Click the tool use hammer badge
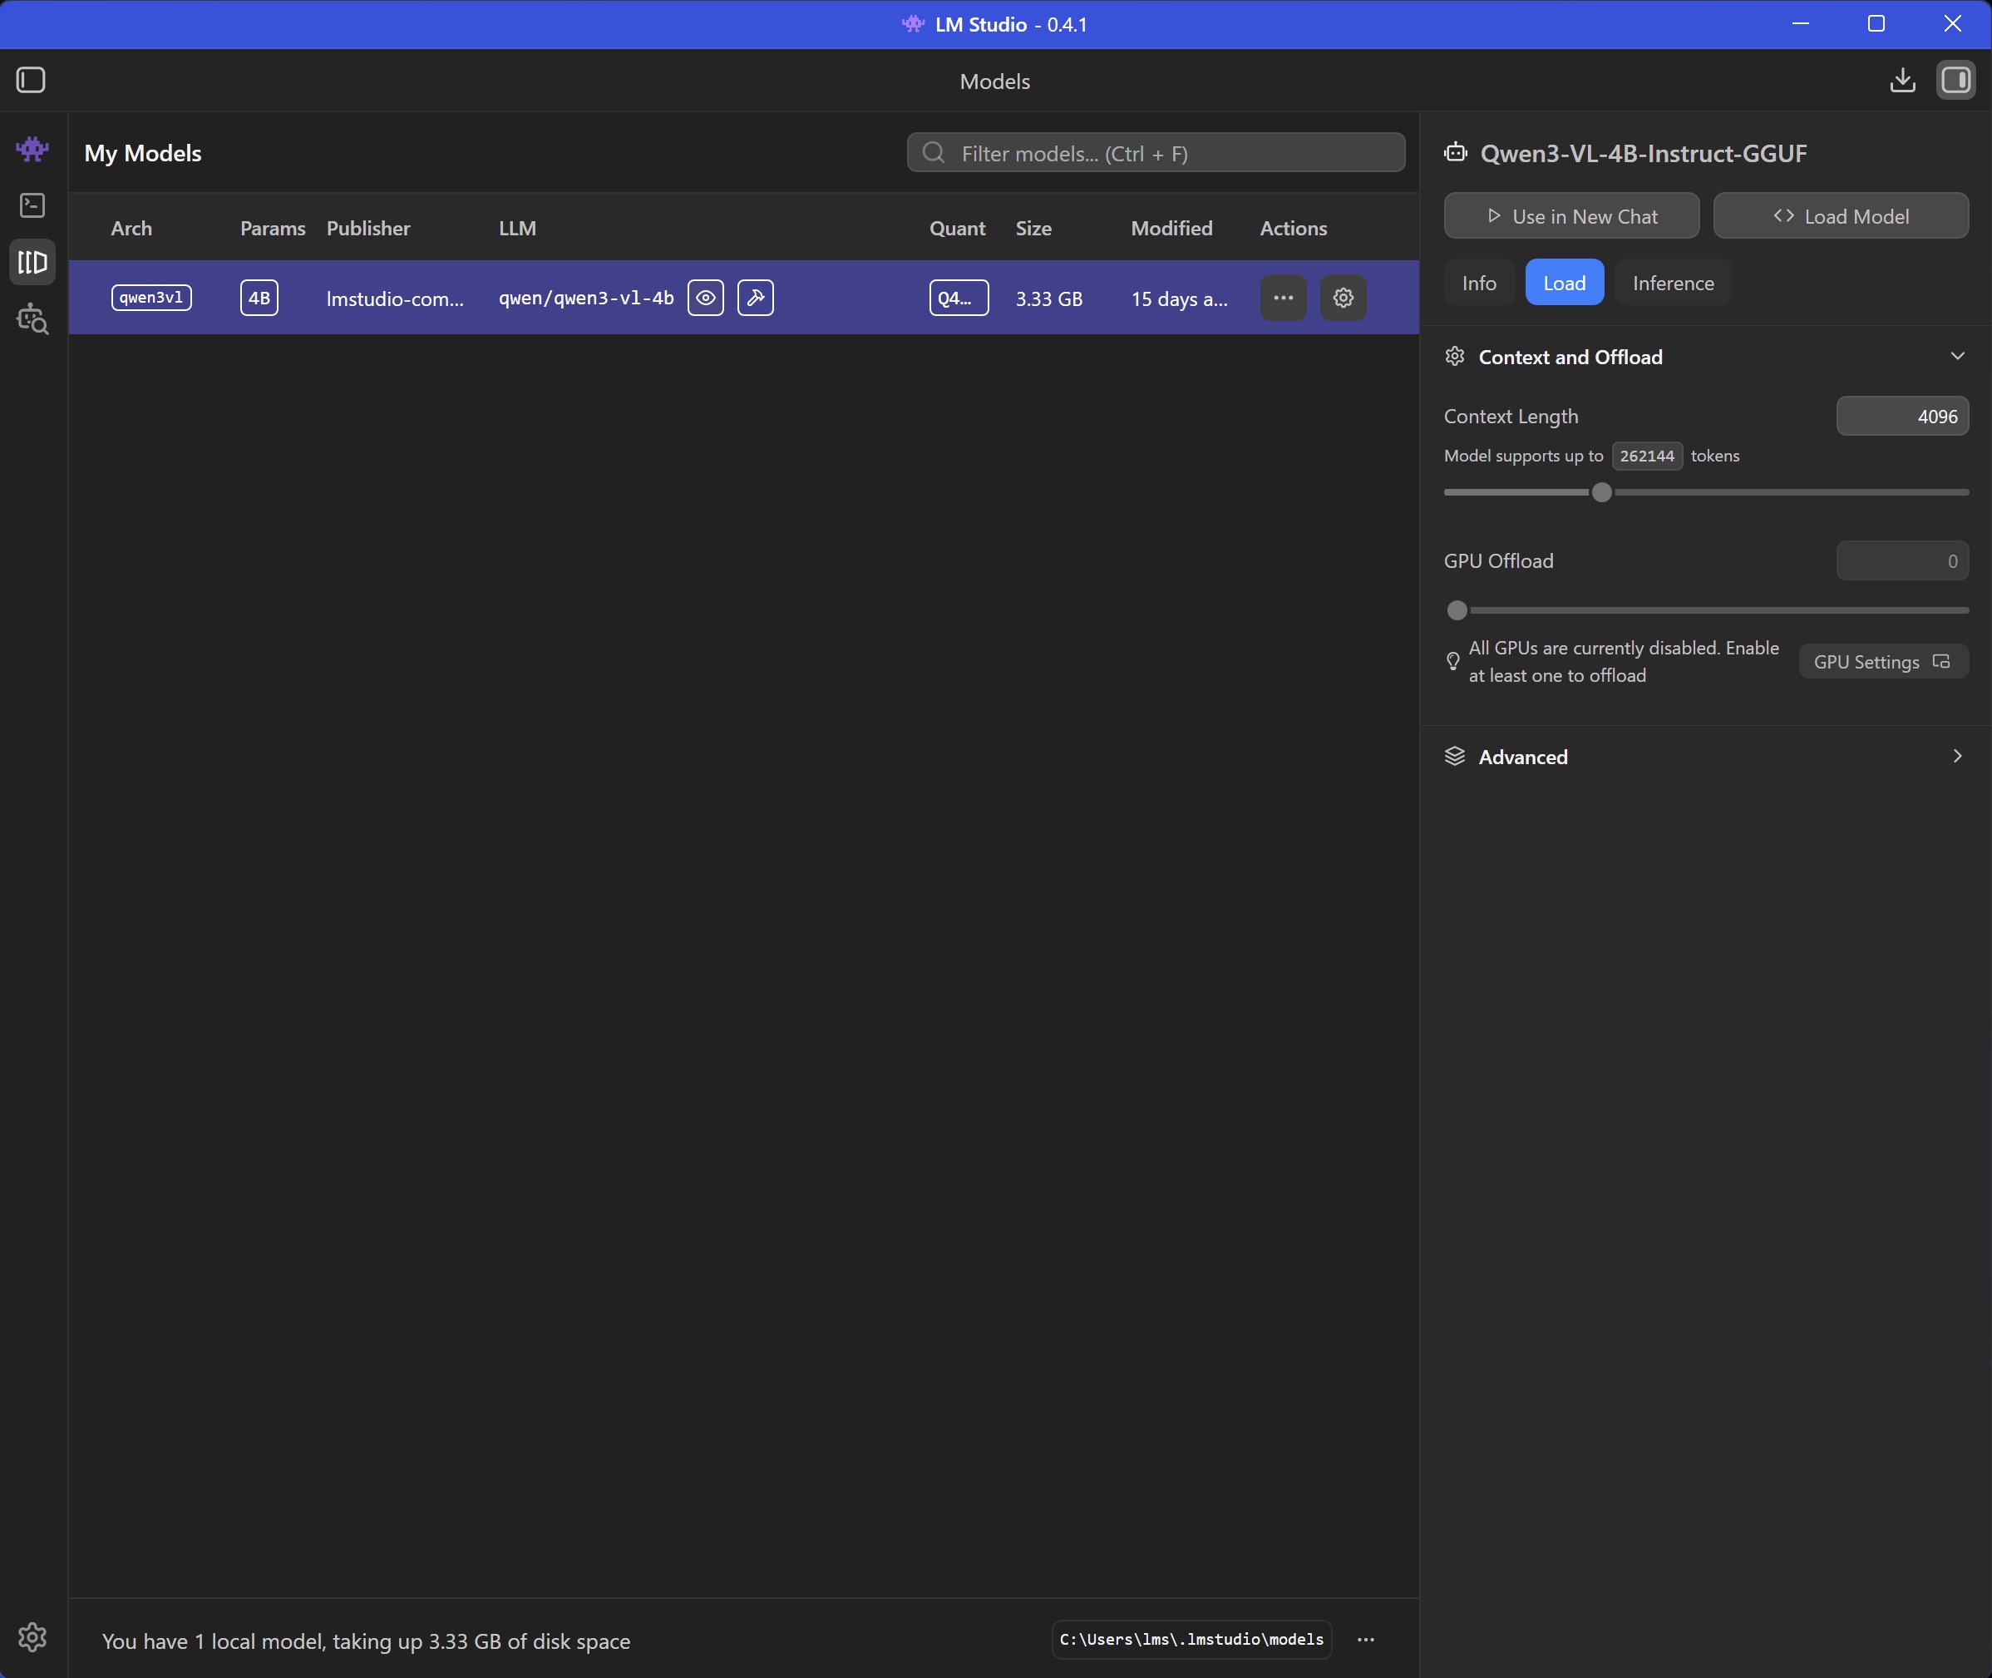 tap(755, 298)
